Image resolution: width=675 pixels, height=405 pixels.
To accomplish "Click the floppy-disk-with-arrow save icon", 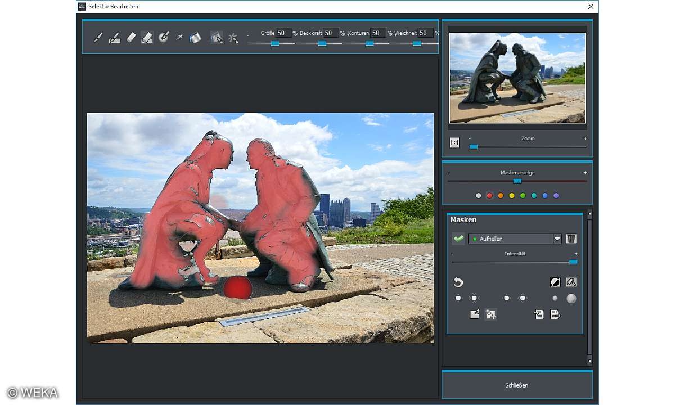I will 555,314.
